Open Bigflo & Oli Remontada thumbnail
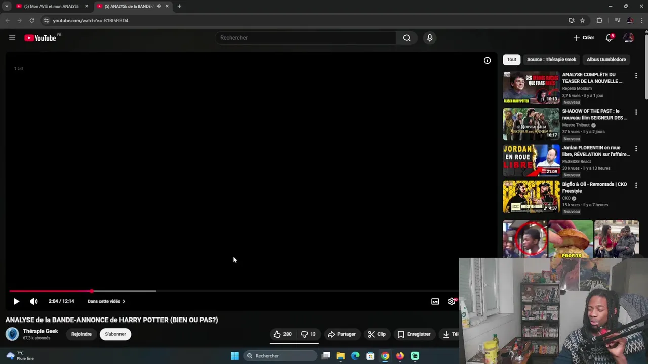The image size is (648, 364). [x=531, y=197]
